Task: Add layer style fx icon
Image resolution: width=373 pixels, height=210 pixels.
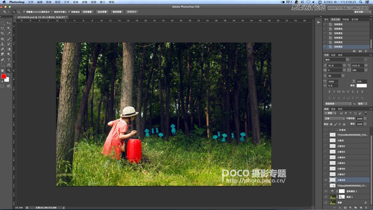Action: 340,208
